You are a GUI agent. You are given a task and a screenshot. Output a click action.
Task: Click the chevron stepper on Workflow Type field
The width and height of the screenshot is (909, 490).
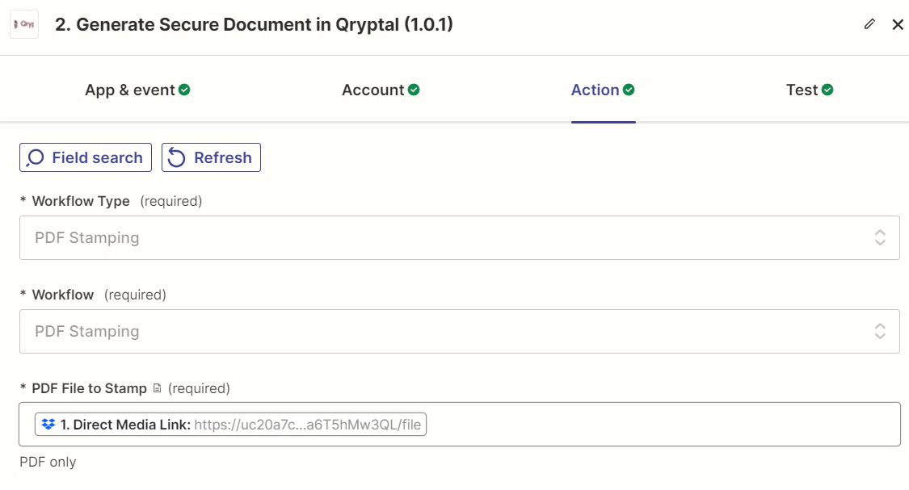881,237
